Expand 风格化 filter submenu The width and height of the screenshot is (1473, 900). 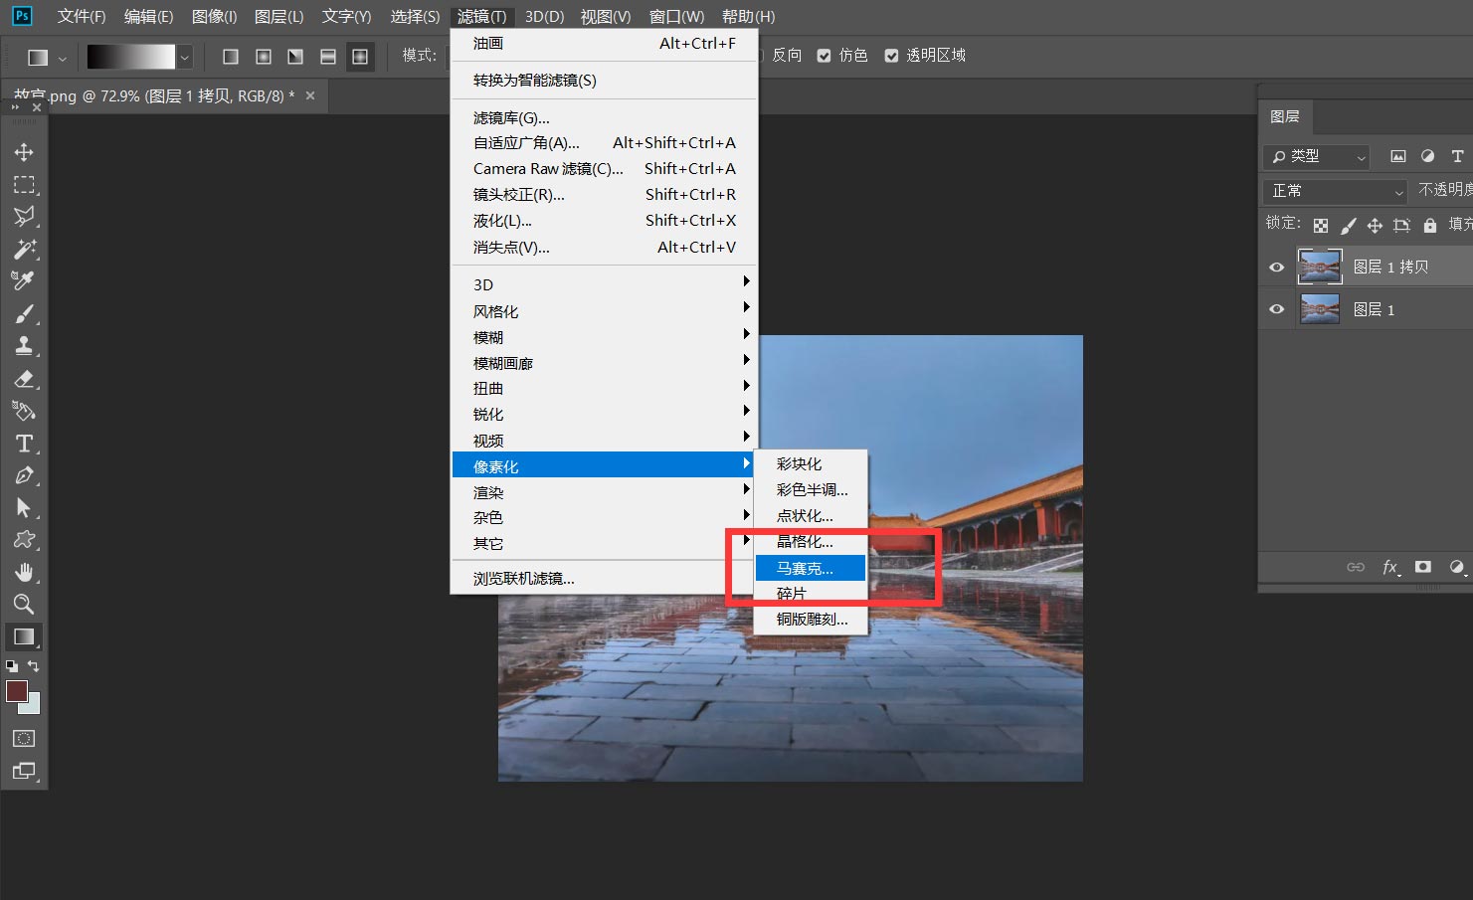tap(605, 311)
